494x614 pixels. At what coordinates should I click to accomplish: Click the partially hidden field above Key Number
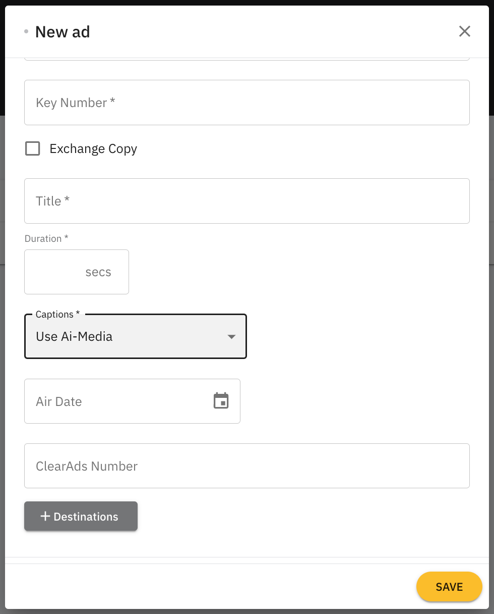246,59
